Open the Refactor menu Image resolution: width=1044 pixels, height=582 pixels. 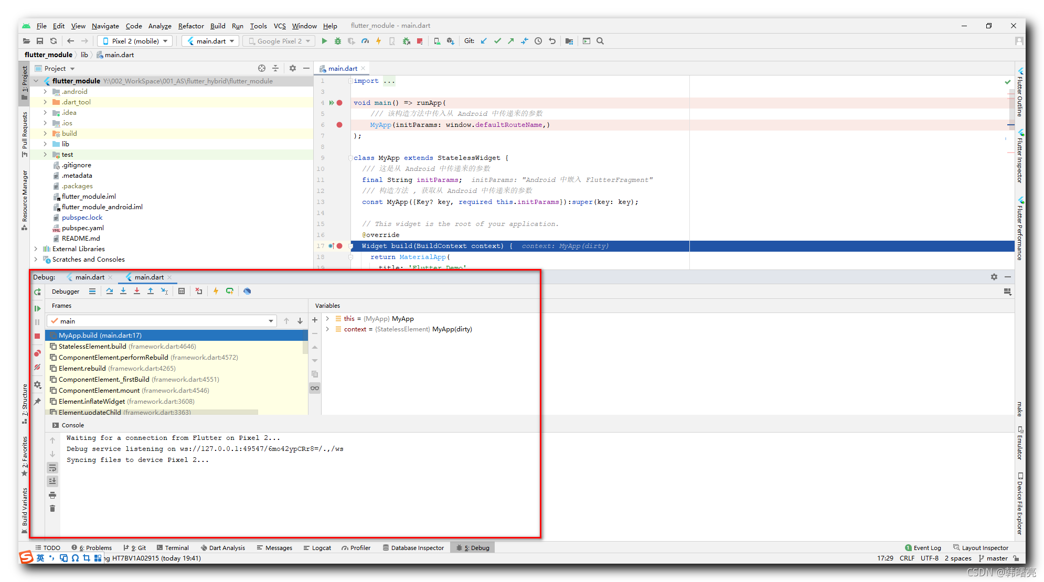(x=190, y=26)
